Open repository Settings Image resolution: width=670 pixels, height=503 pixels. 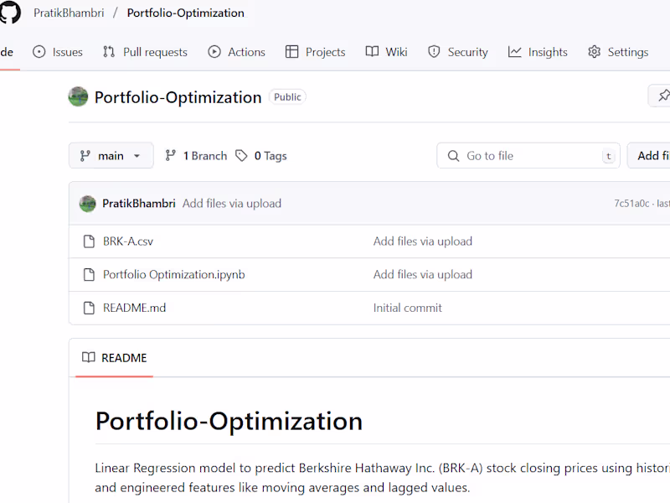[618, 52]
